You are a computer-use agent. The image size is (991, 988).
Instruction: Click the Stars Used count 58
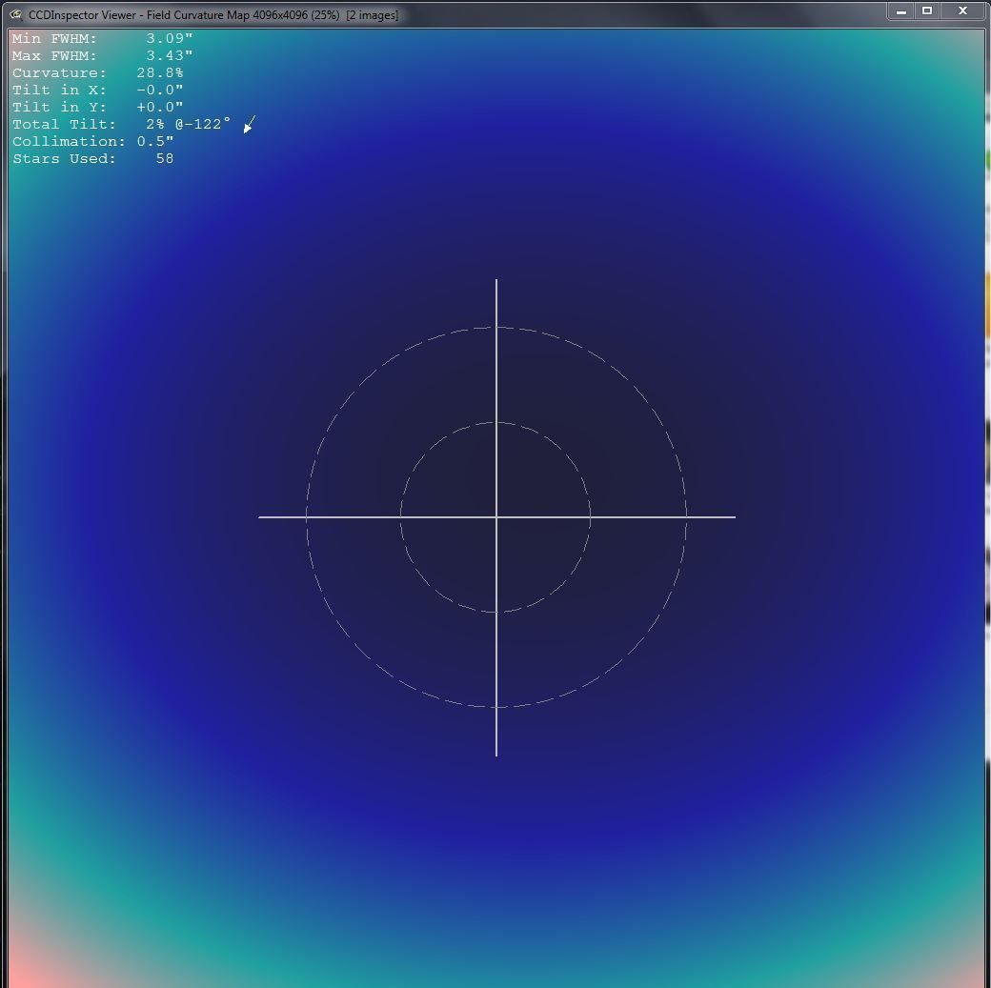165,159
